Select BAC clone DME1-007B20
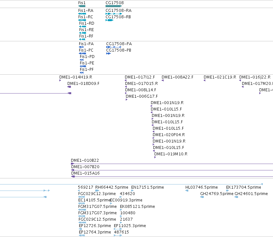 pos(85,167)
